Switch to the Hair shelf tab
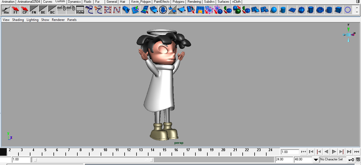Screen dimensions: 361x165 pos(123,2)
